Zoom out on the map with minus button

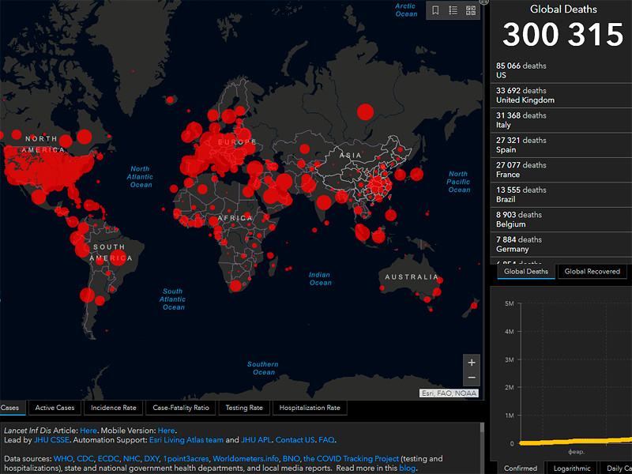pyautogui.click(x=472, y=378)
